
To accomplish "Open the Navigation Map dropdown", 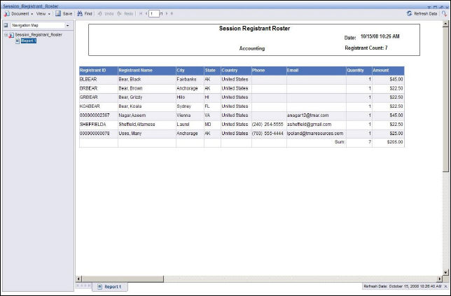I will pos(67,25).
